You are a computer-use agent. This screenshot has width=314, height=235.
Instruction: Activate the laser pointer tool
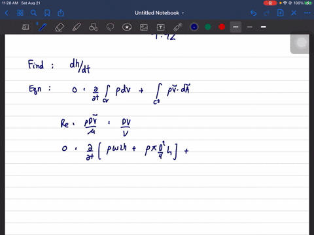point(177,27)
